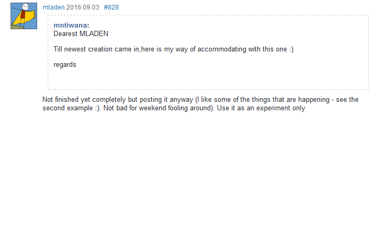
Task: Click the empty space below 'regards' inside the quote box
Action: 208,79
